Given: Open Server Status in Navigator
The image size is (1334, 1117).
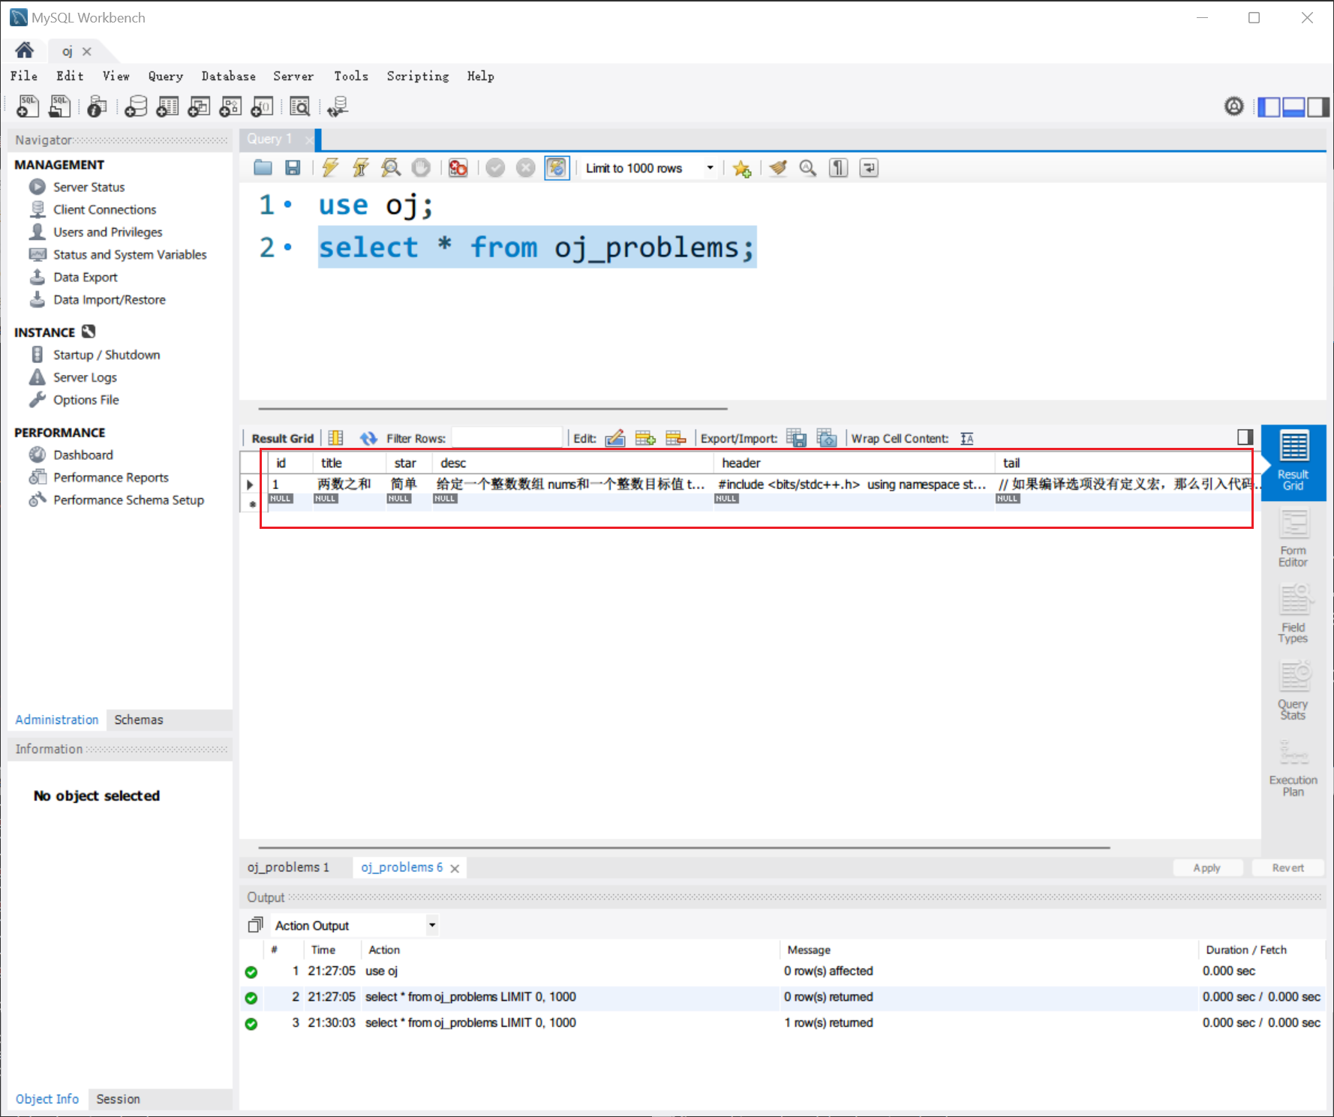Looking at the screenshot, I should [x=89, y=187].
